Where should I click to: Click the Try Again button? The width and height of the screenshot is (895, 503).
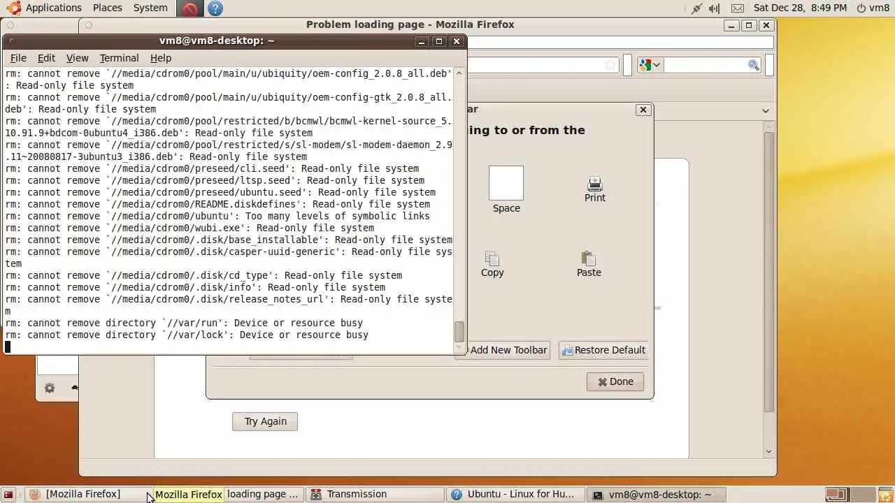click(265, 421)
